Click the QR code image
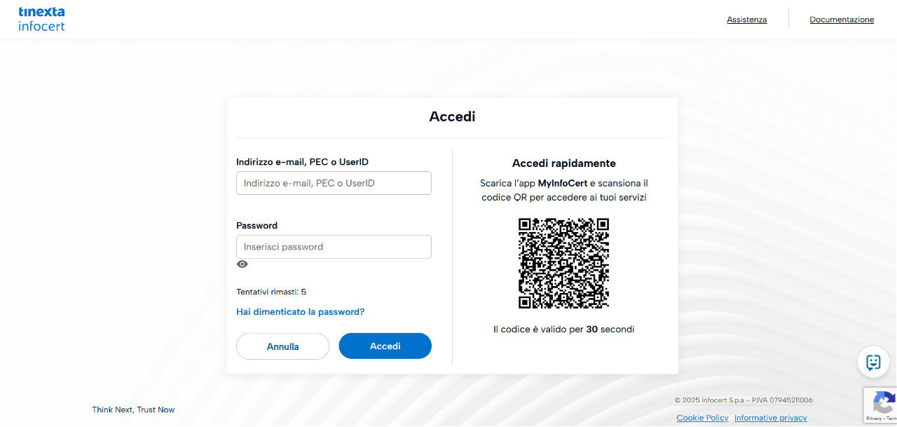Screen dimensions: 897x427 coord(563,263)
